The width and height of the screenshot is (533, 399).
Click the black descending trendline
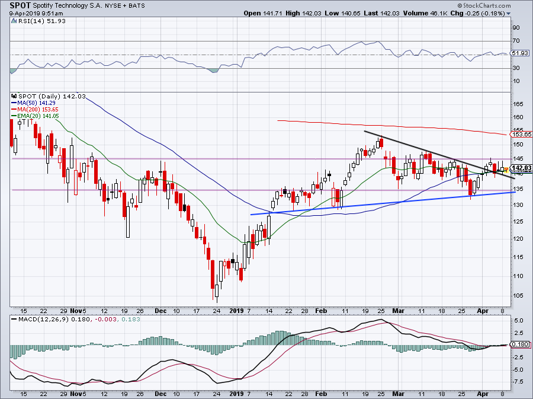pos(439,155)
